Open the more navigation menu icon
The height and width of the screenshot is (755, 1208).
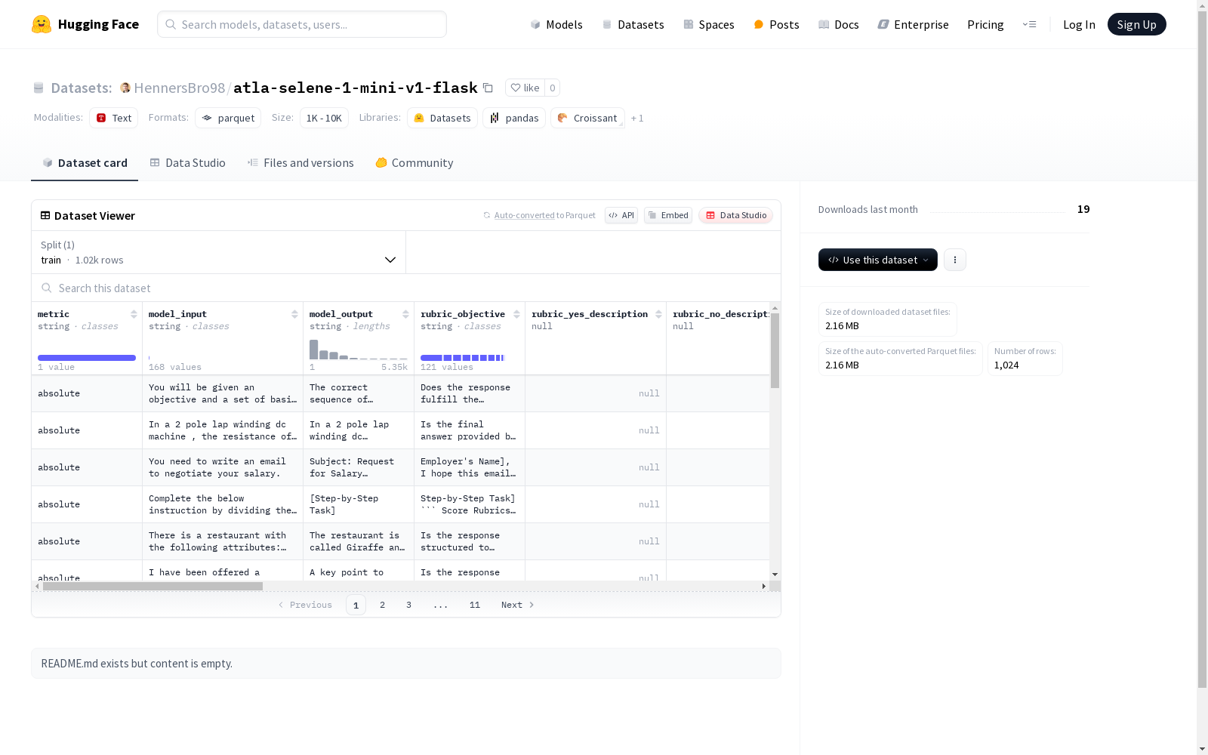point(1029,24)
